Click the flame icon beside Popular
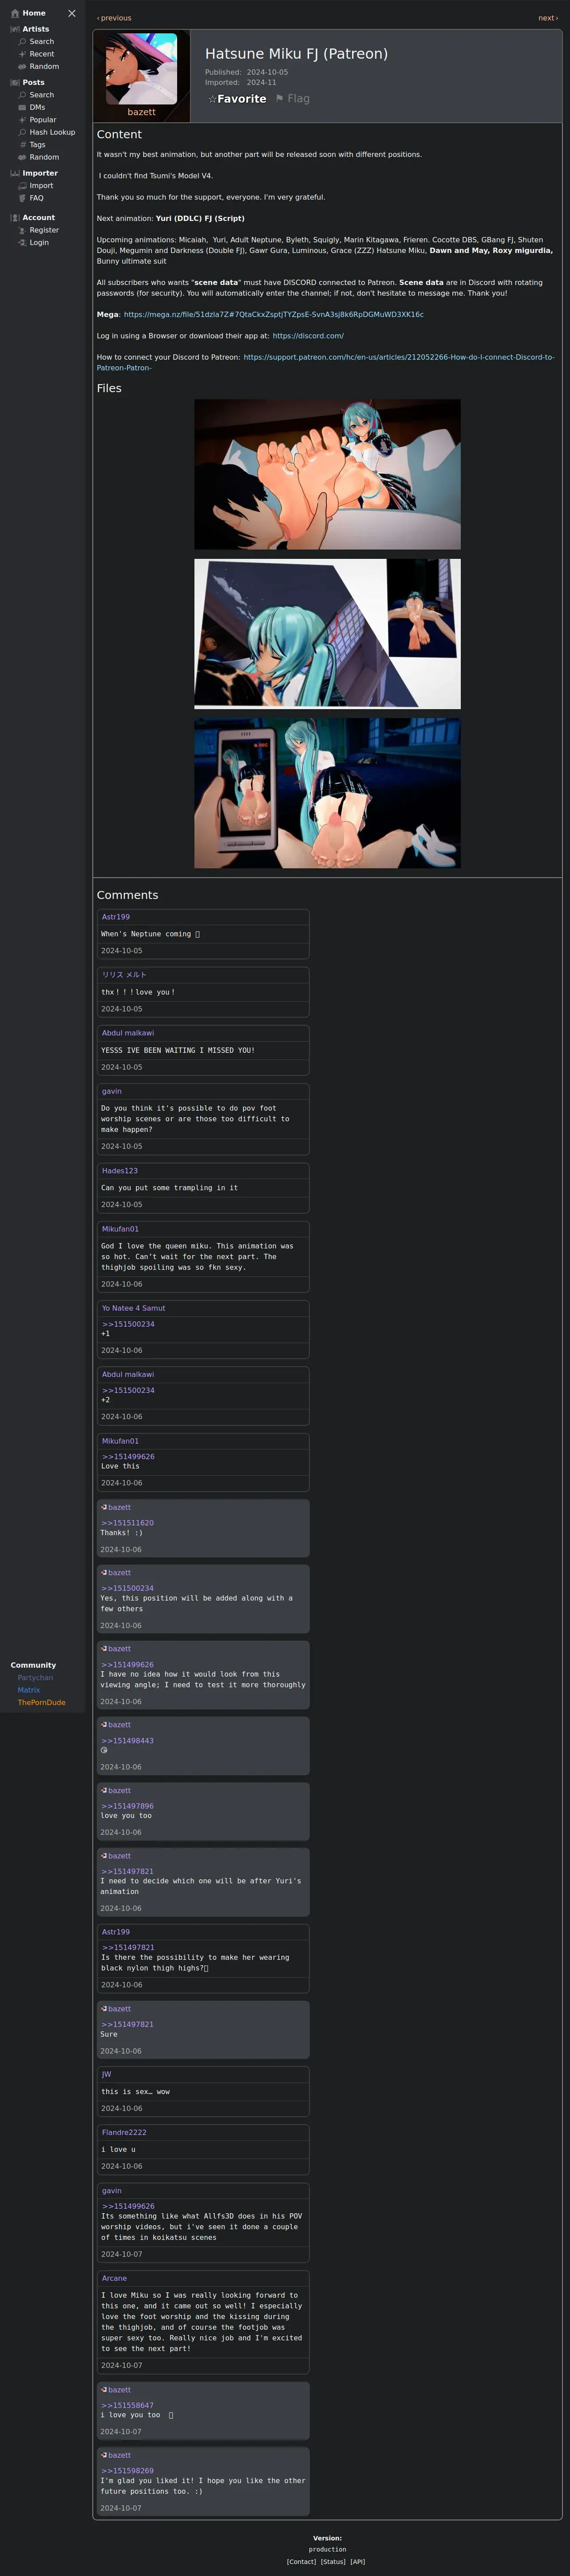 tap(22, 120)
